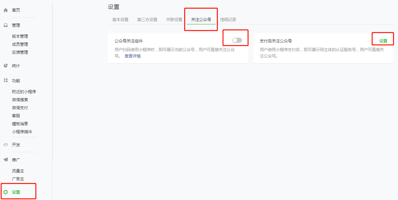398x200 pixels.
Task: Select 模板消息 in the sidebar
Action: tap(20, 124)
